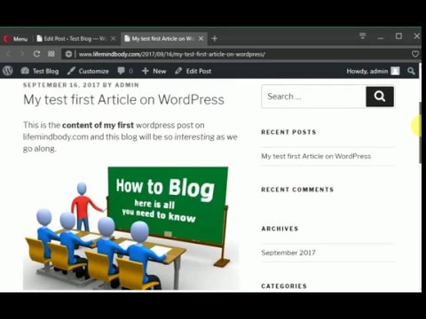Click the ADMIN author link
The width and height of the screenshot is (426, 319).
(127, 85)
